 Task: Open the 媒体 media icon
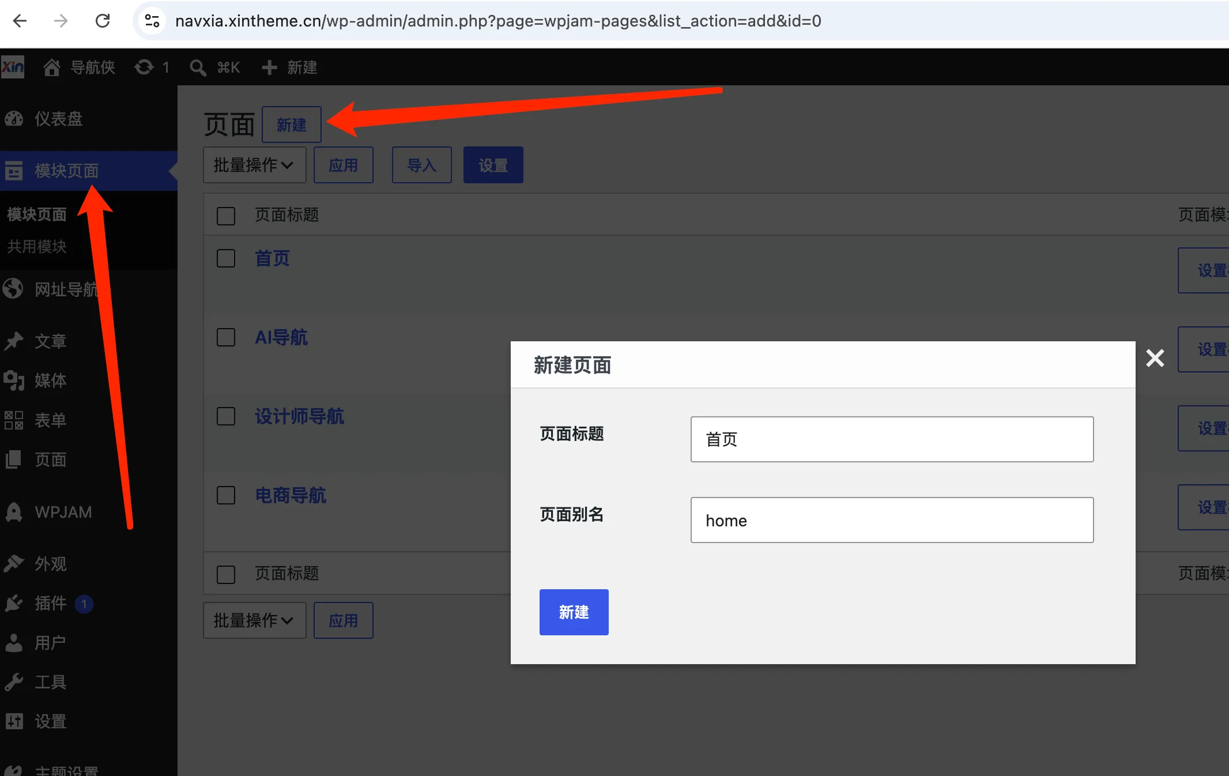pos(14,381)
